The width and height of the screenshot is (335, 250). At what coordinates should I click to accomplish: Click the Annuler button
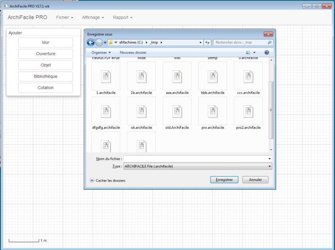[255, 180]
